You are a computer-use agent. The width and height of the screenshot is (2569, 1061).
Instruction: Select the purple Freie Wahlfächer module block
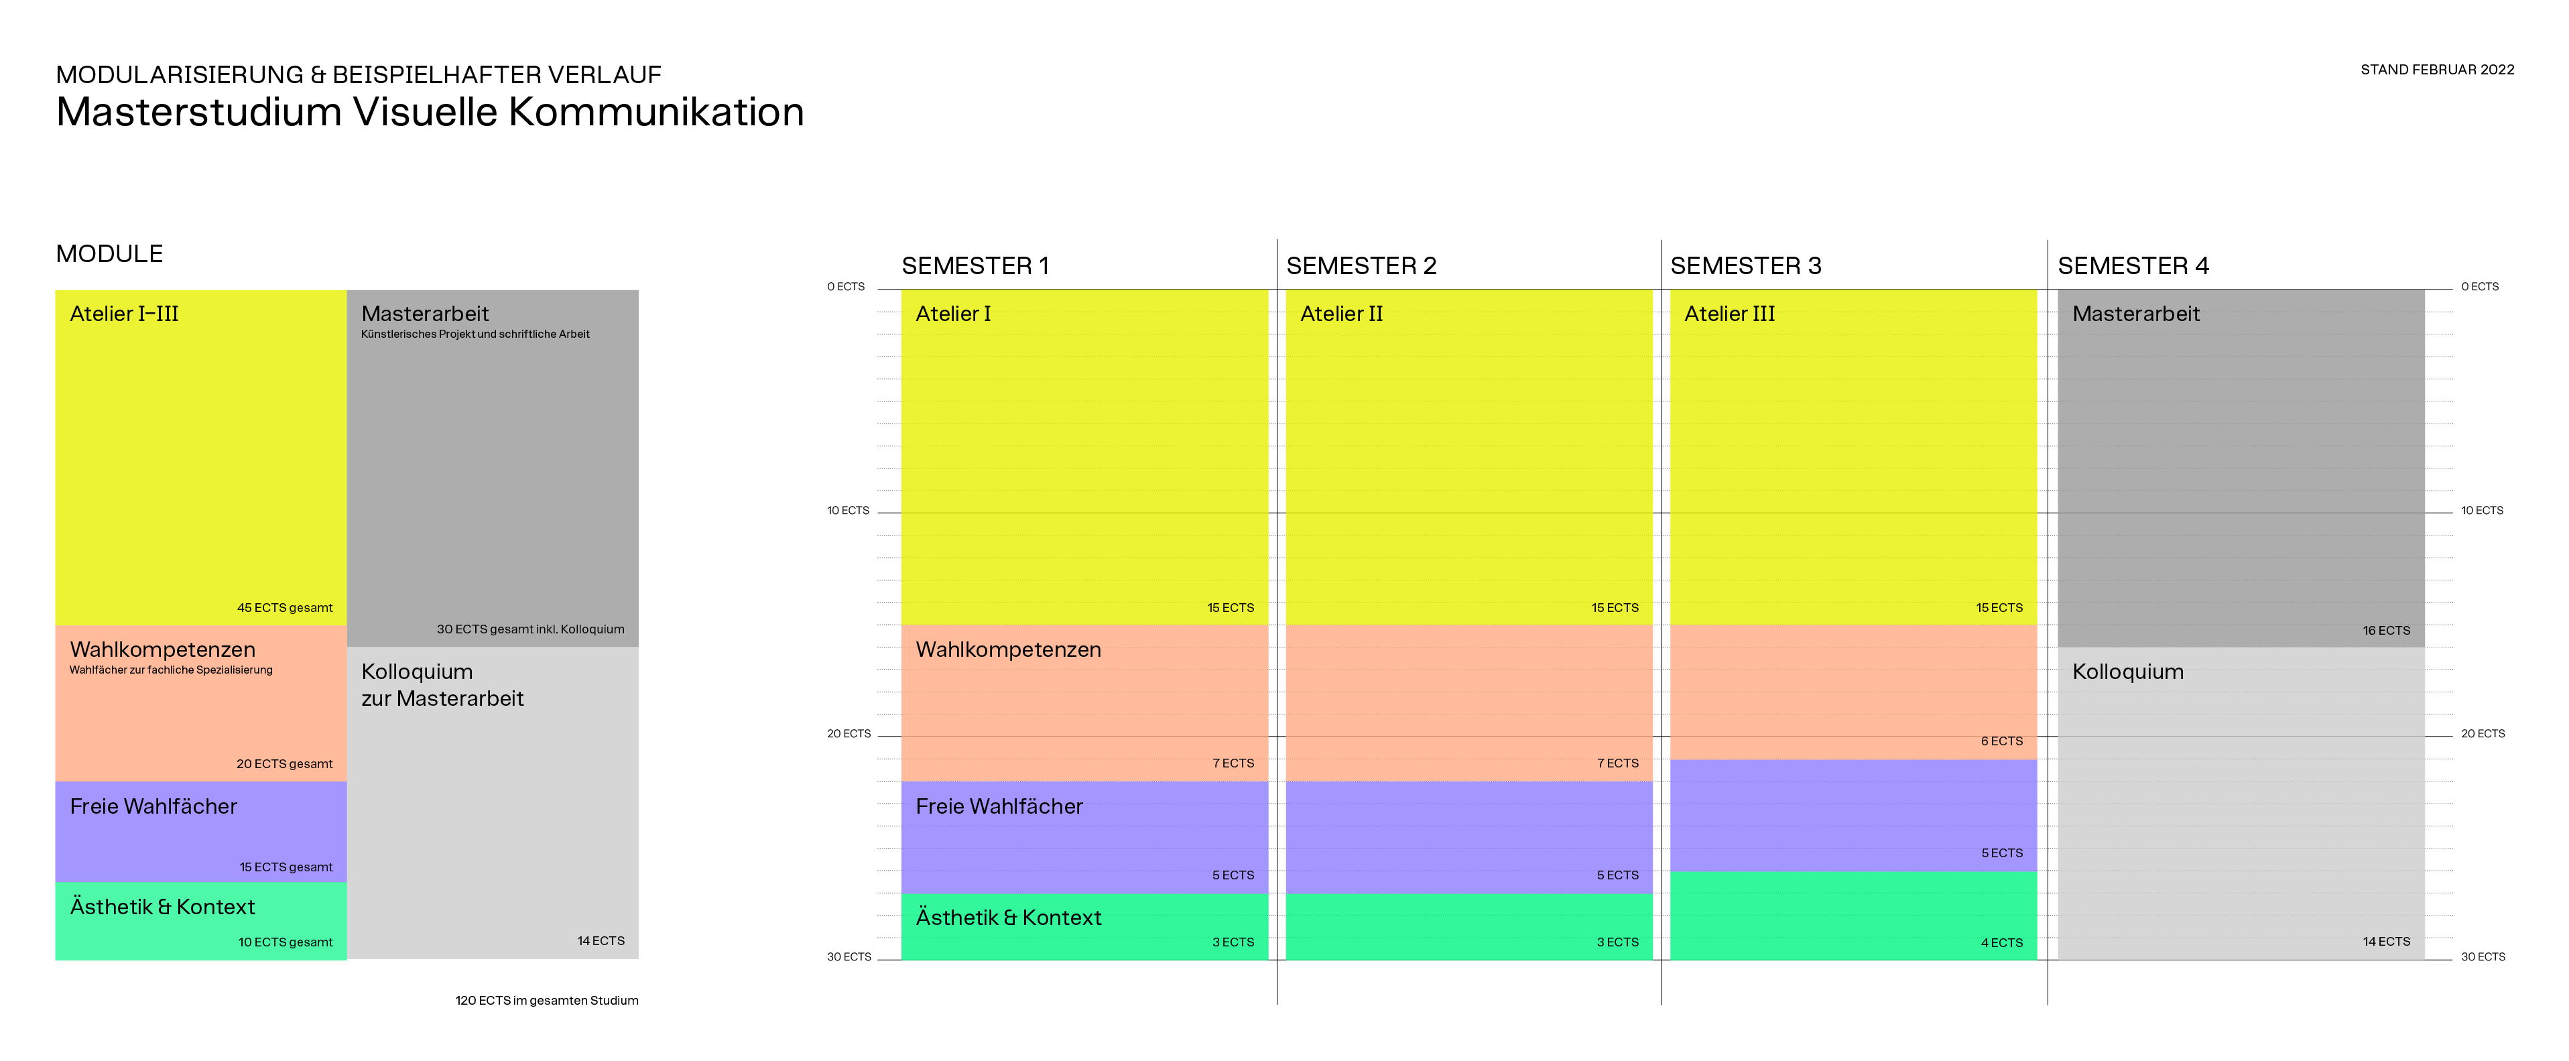click(x=200, y=830)
